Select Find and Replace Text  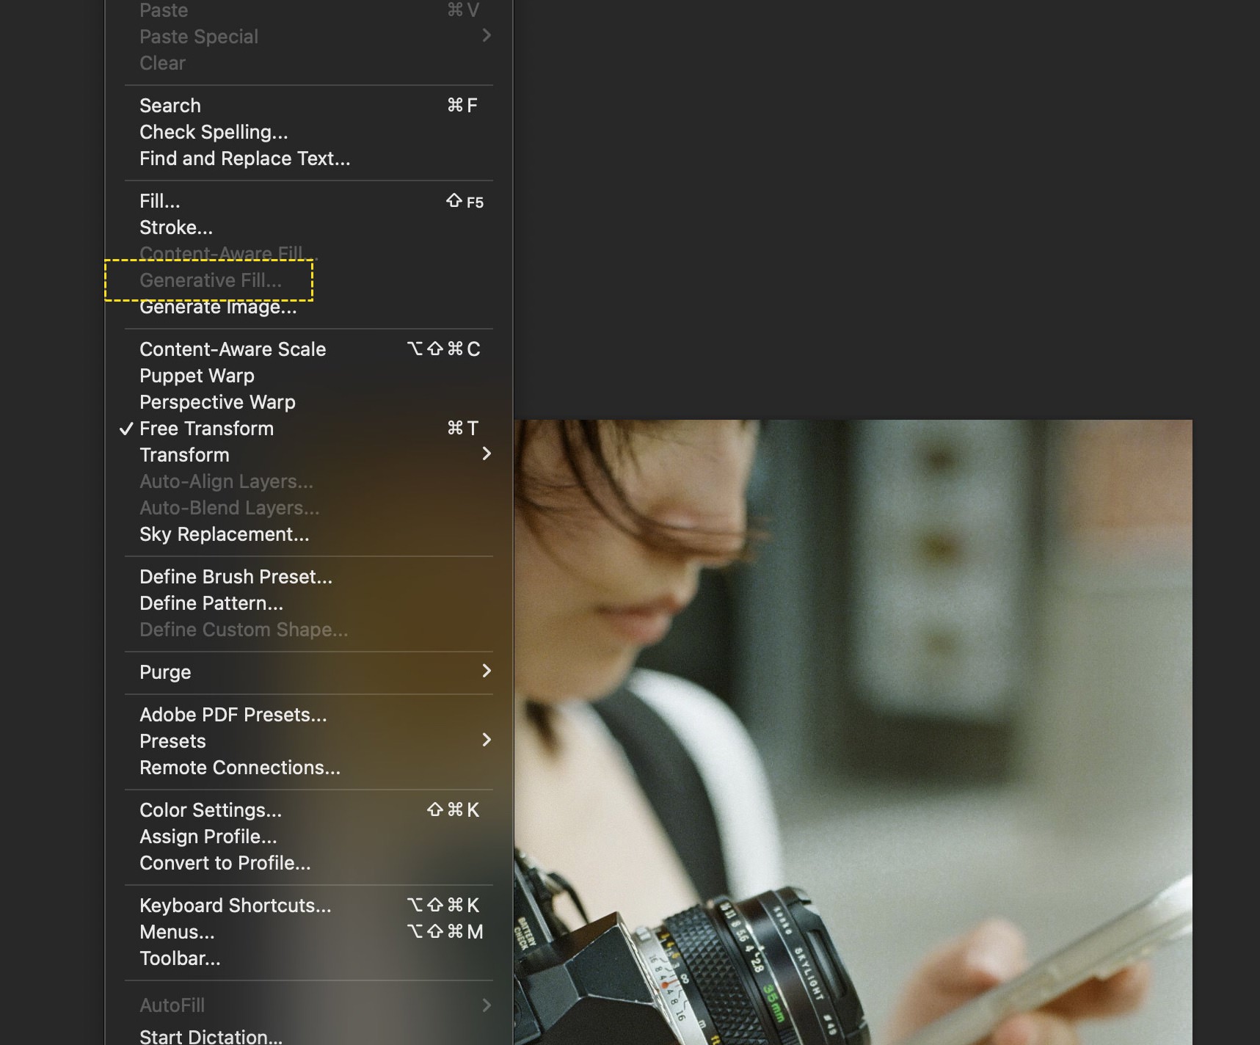click(x=244, y=159)
